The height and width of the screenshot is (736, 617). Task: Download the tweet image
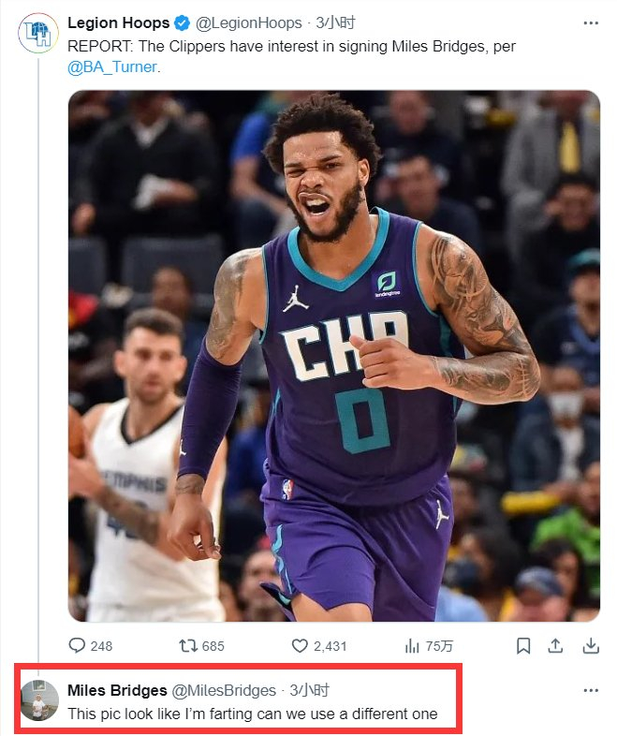590,645
